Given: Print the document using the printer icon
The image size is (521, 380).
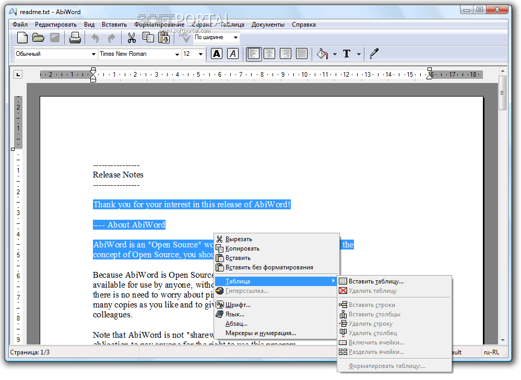Looking at the screenshot, I should coord(75,38).
